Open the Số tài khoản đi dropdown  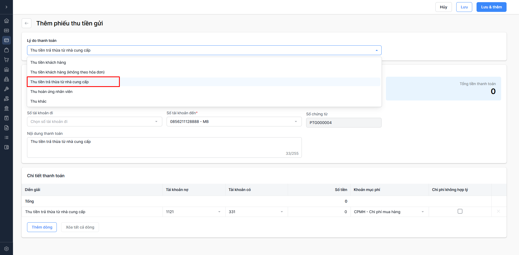pyautogui.click(x=94, y=122)
